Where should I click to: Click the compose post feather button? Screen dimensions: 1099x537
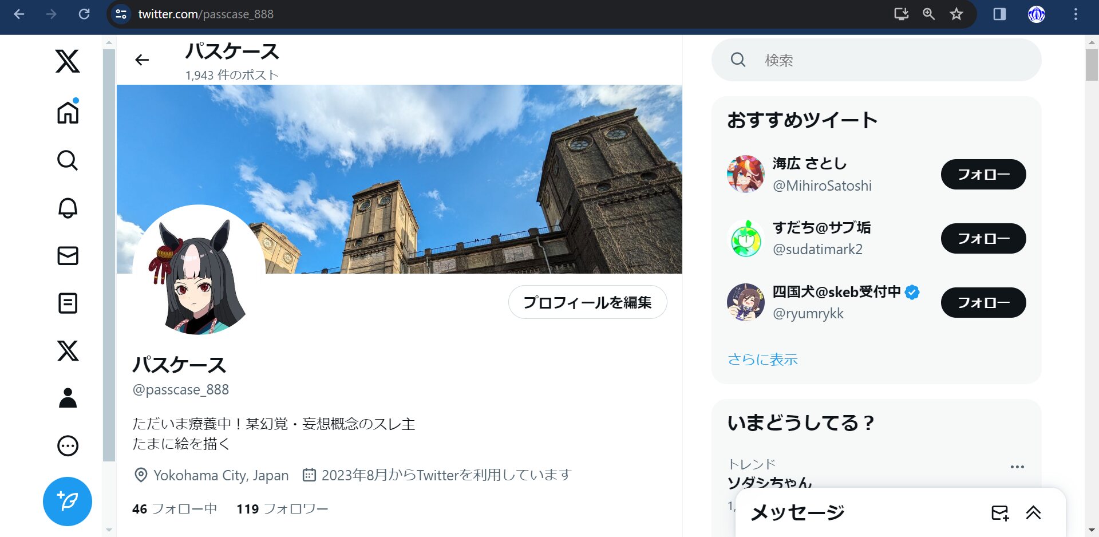point(68,501)
